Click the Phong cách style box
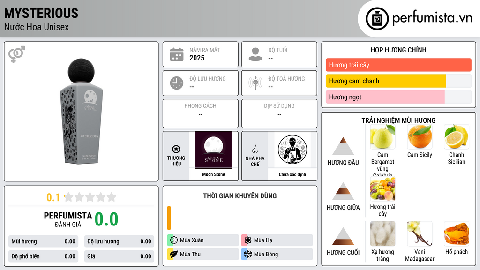The height and width of the screenshot is (270, 480). point(201,113)
